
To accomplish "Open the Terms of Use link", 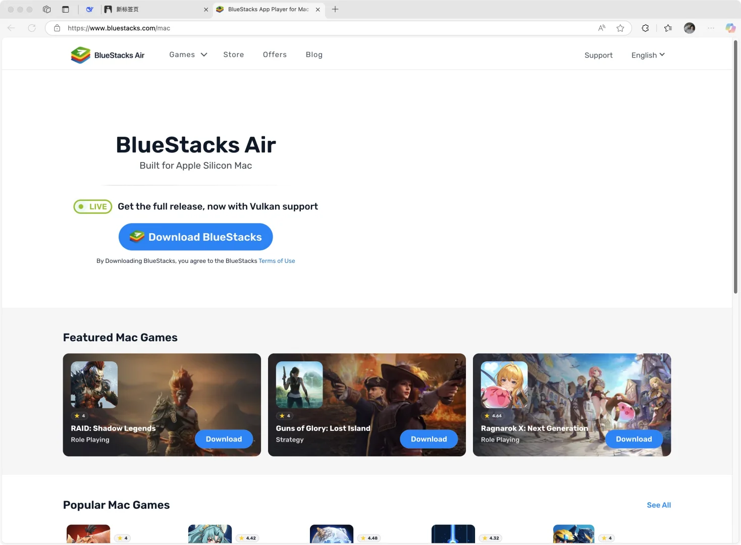I will [x=277, y=261].
